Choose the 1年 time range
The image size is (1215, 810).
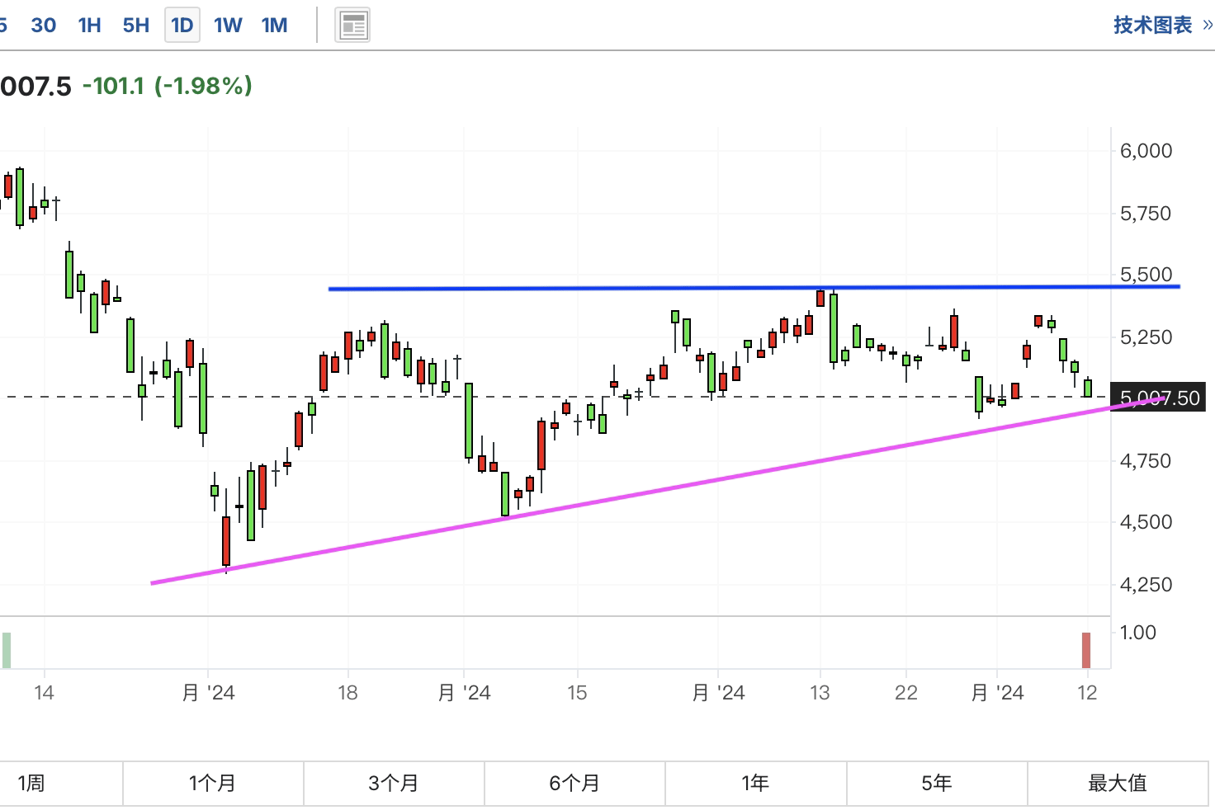[x=755, y=783]
